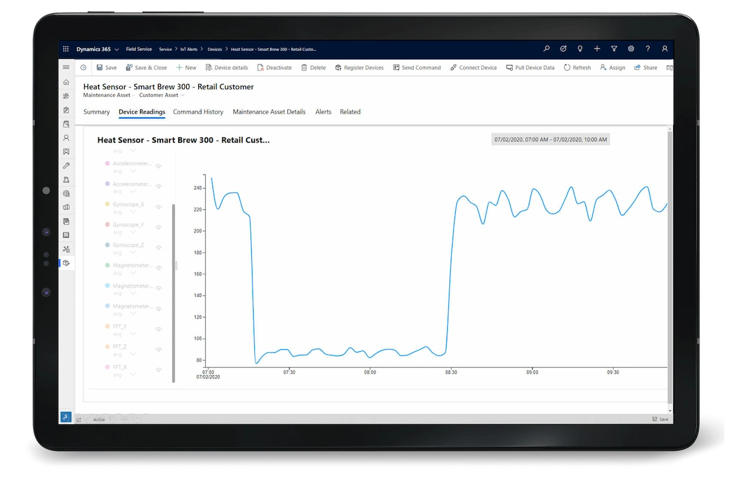This screenshot has height=482, width=737.
Task: Toggle visibility of Gyroscope_Y series
Action: (x=158, y=227)
